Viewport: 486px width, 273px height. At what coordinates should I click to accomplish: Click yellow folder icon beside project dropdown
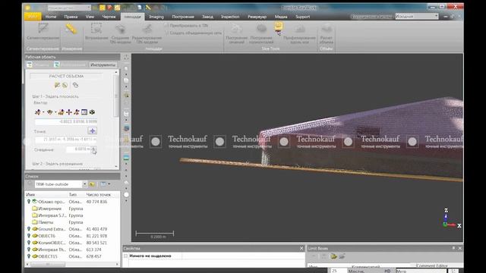tap(92, 184)
